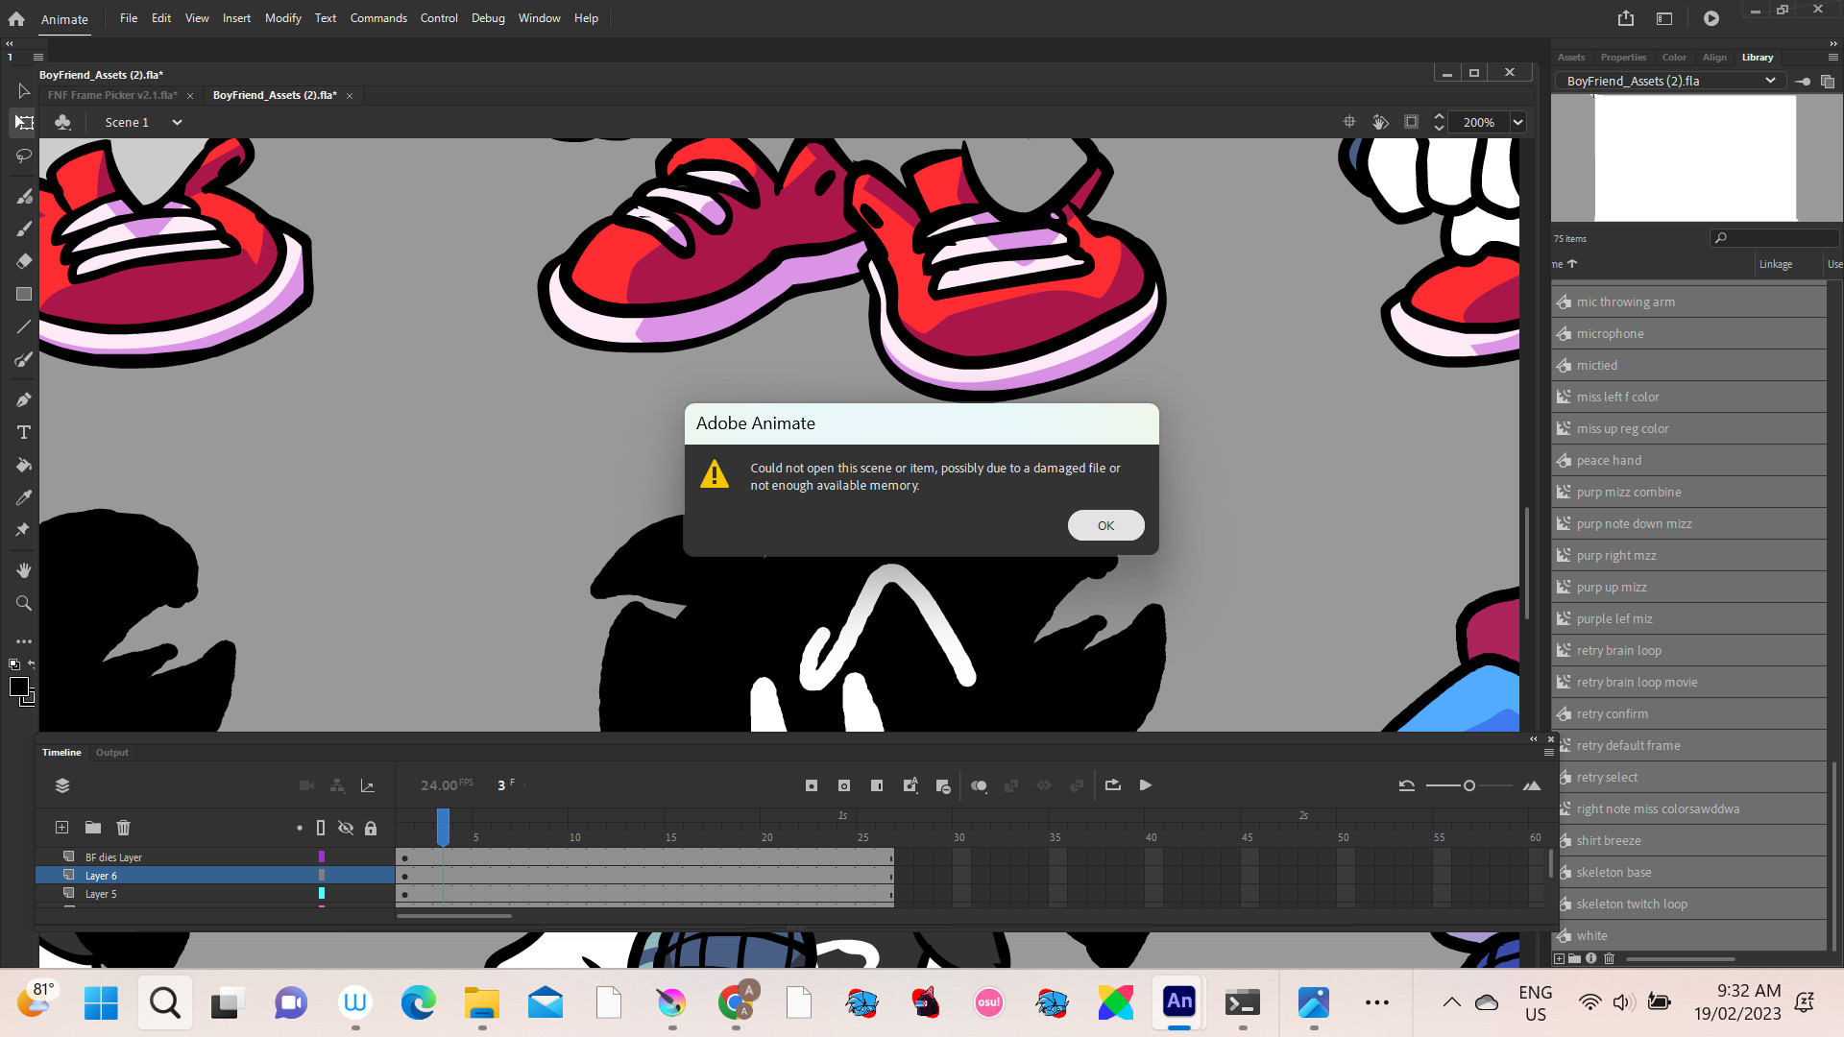Image resolution: width=1844 pixels, height=1037 pixels.
Task: Toggle outline view for all layers
Action: click(x=321, y=828)
